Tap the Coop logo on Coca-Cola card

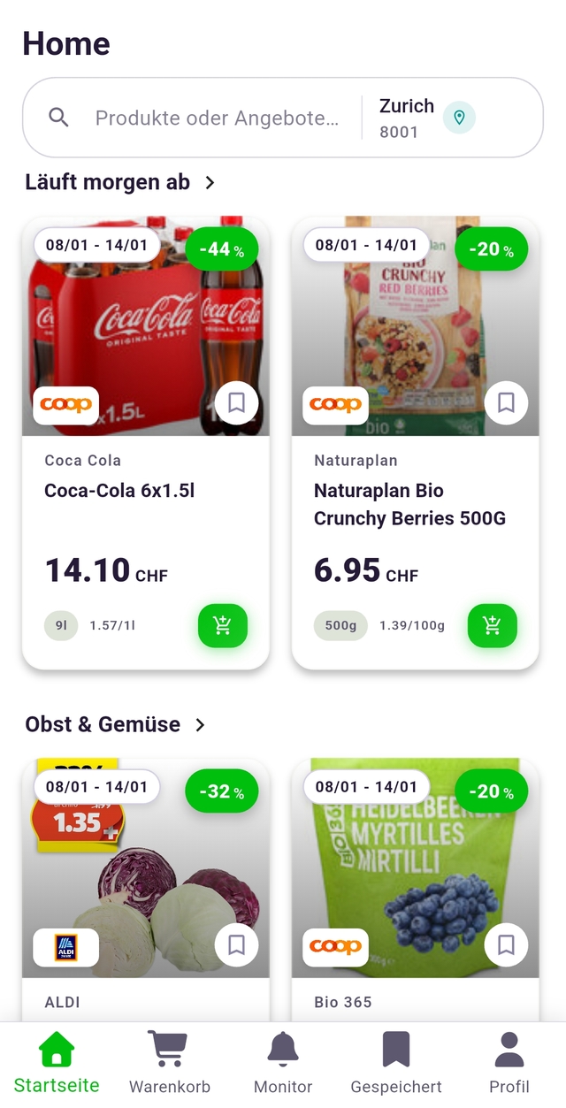(x=66, y=405)
